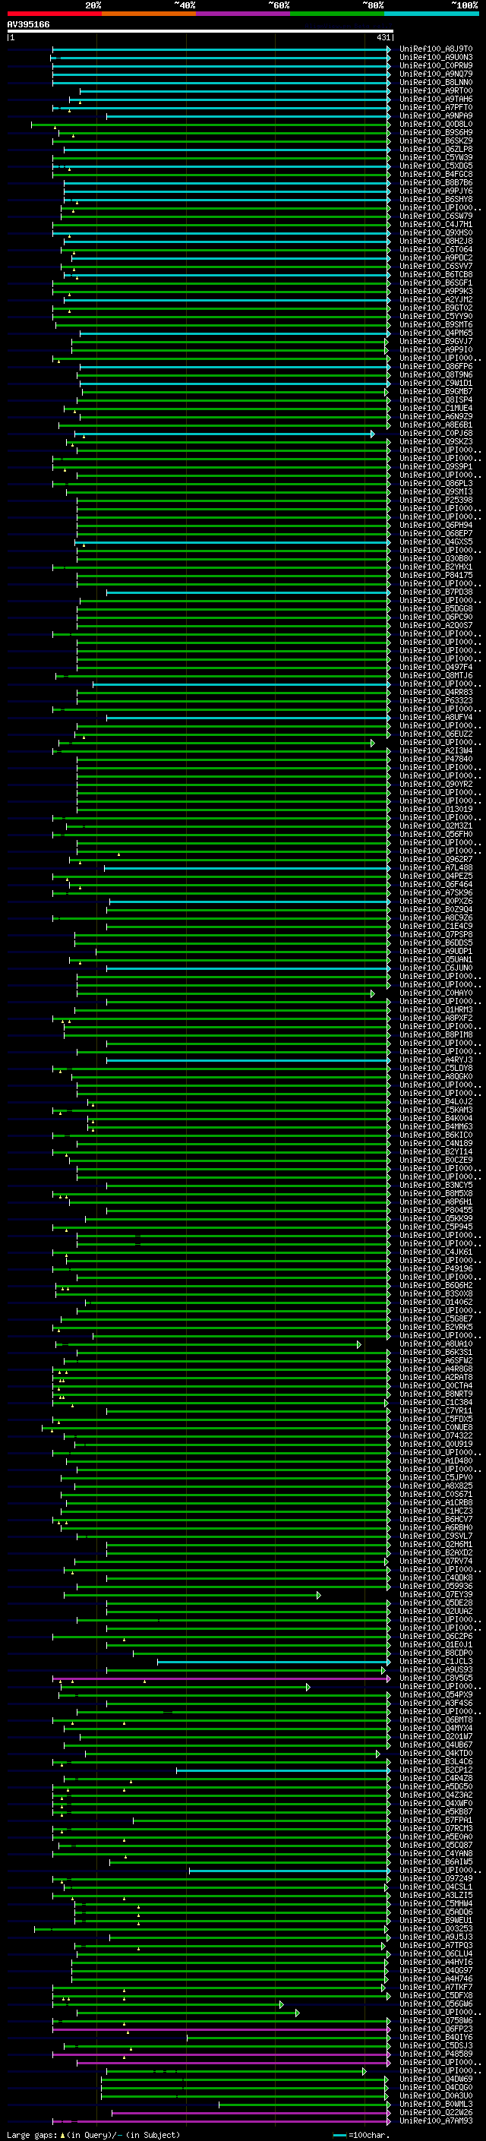Image resolution: width=486 pixels, height=2141 pixels.
Task: Open the UniRef100_C4J7H1 hit label
Action: [435, 224]
